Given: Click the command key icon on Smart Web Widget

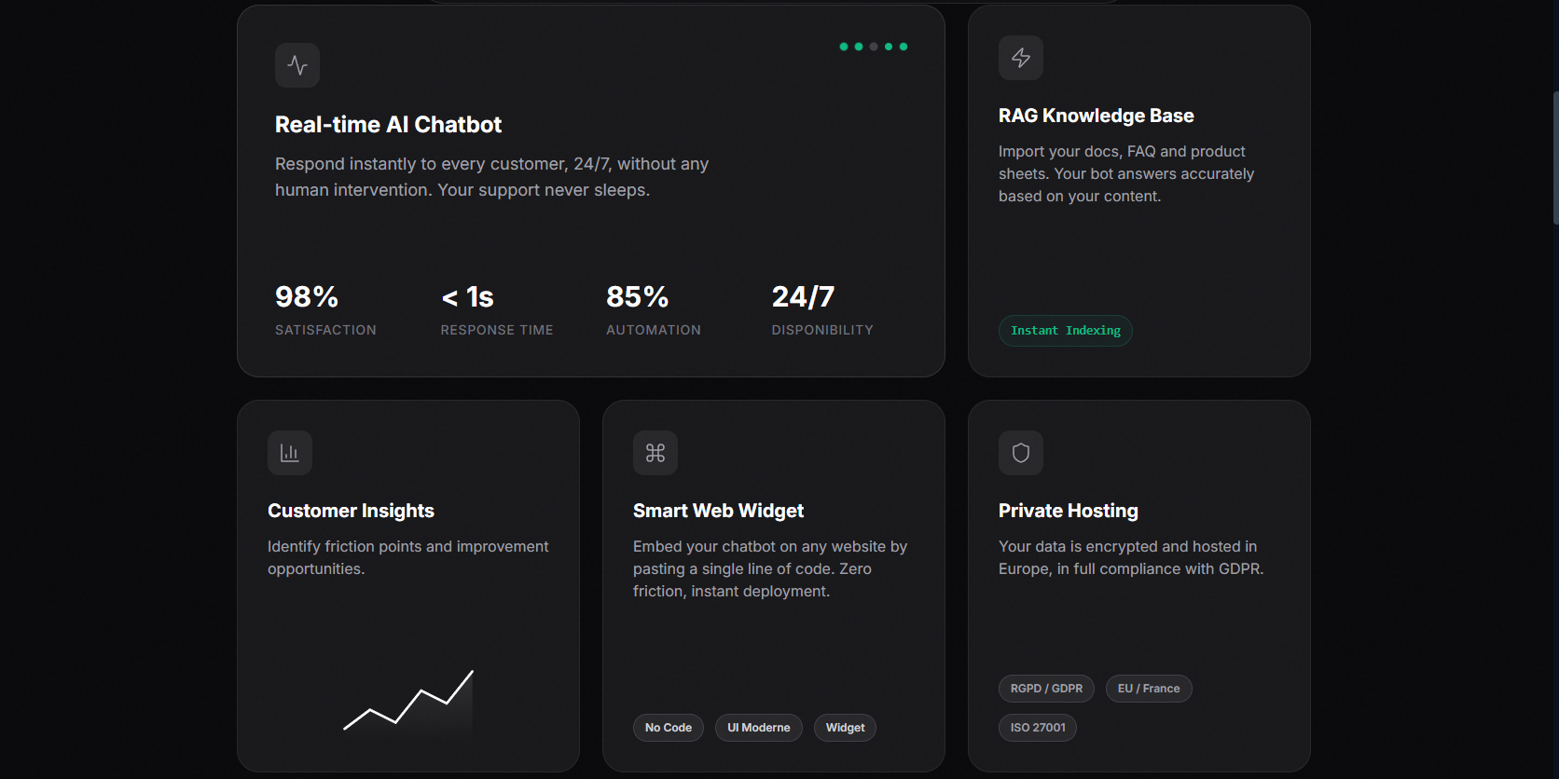Looking at the screenshot, I should pyautogui.click(x=655, y=453).
